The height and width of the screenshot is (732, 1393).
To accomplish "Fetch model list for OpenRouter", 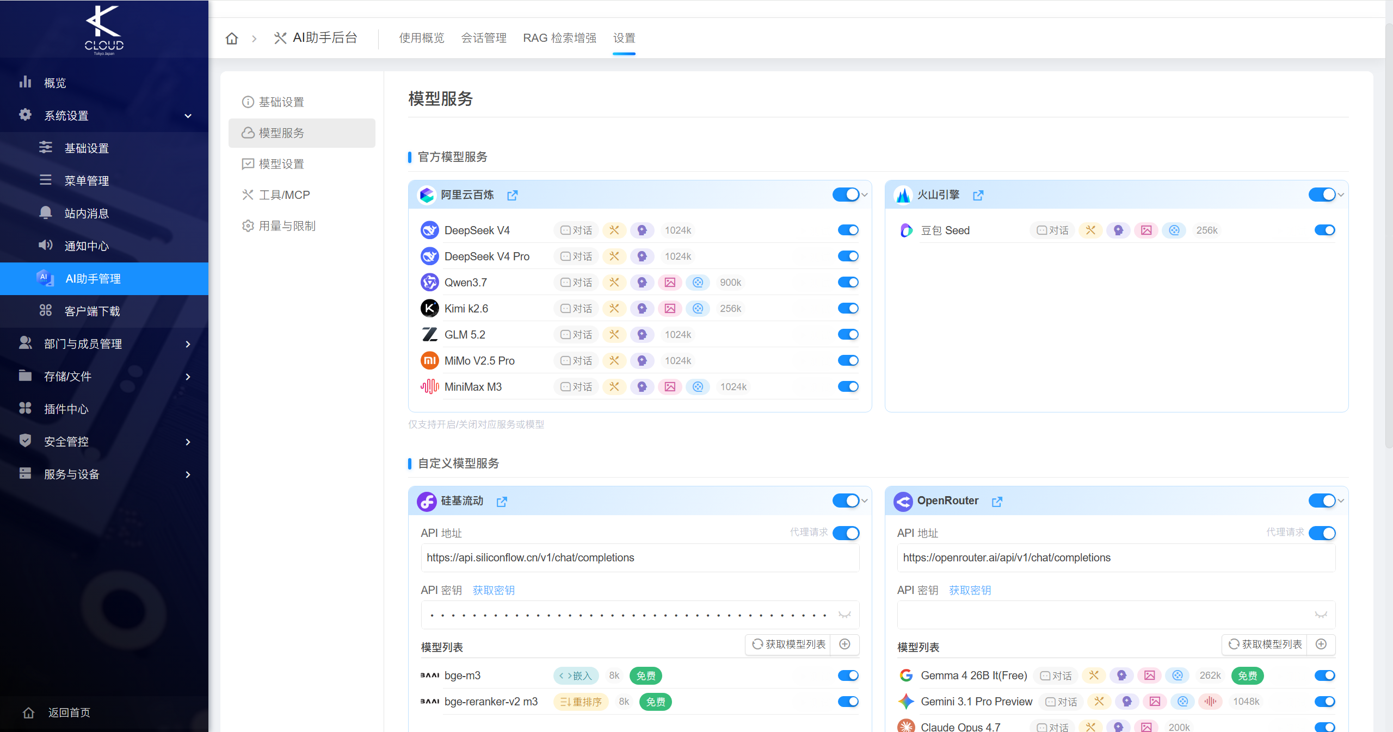I will [x=1265, y=645].
